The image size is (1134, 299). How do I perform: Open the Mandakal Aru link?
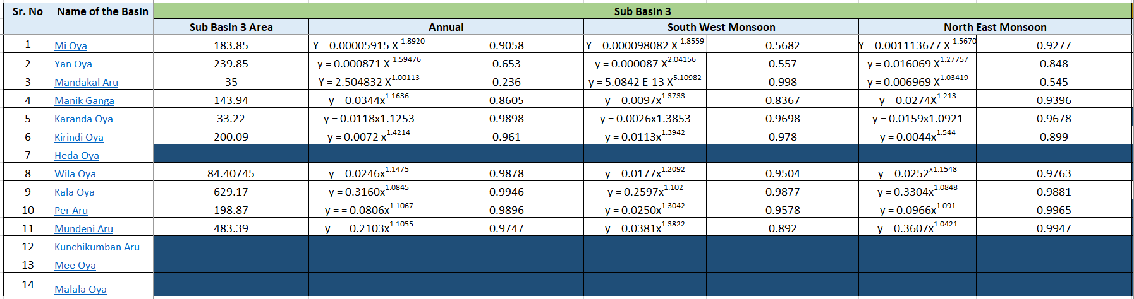86,82
